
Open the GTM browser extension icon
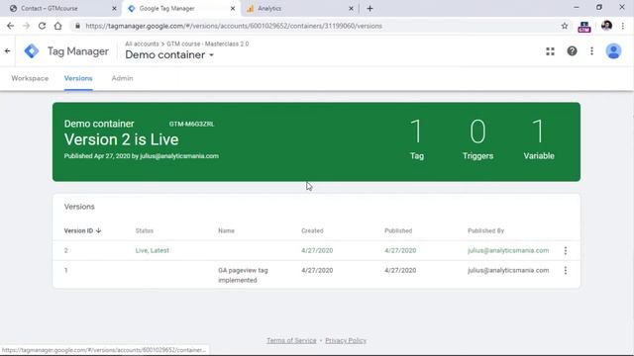coord(584,27)
